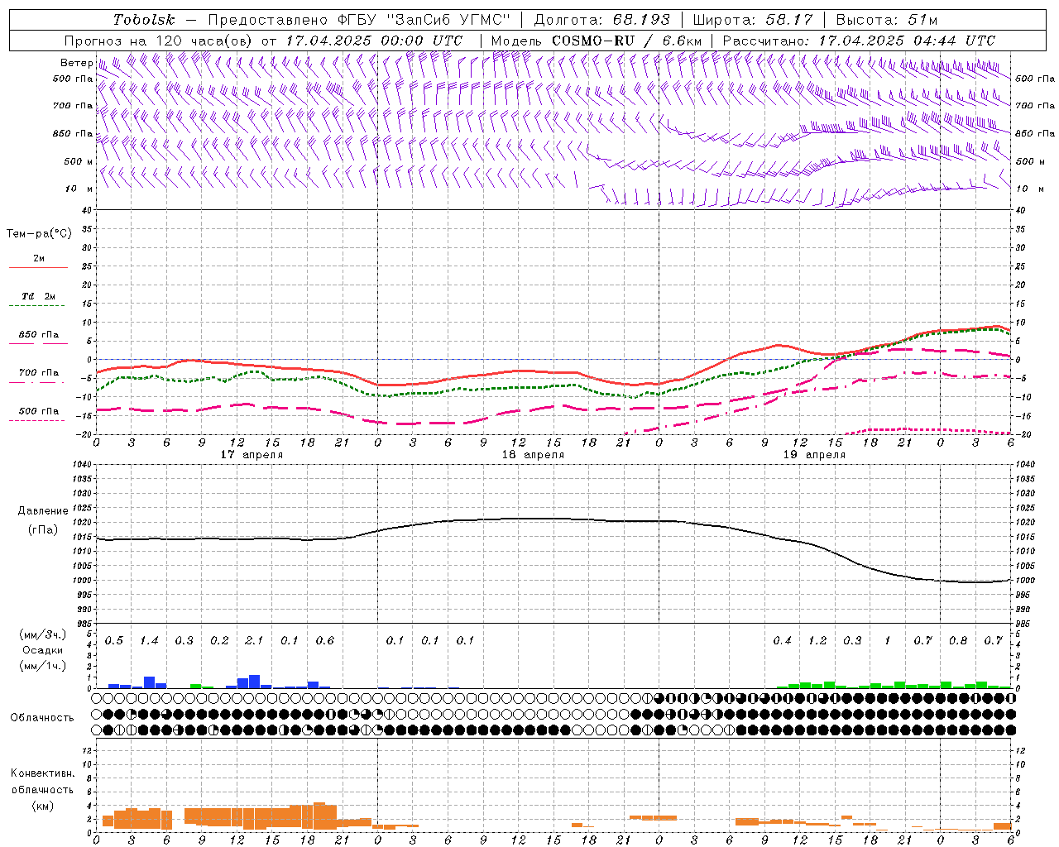Viewport: 1059px width, 847px height.
Task: Click the 0.6 precipitation value
Action: tap(325, 641)
